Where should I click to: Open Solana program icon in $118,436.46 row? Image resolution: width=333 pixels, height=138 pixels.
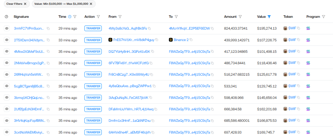pyautogui.click(x=309, y=63)
